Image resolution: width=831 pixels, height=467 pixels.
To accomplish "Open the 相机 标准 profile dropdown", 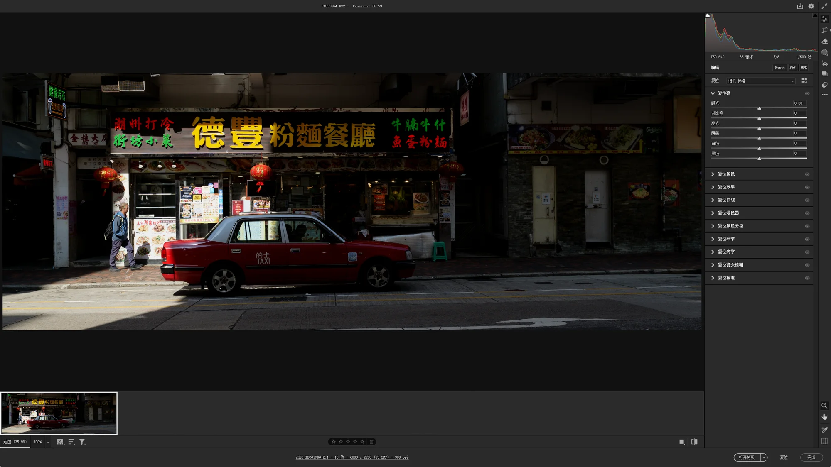I will point(760,81).
